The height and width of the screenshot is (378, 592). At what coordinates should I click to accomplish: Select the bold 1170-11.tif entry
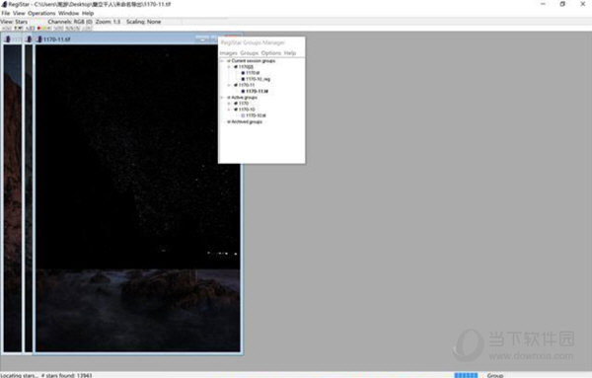pyautogui.click(x=257, y=92)
